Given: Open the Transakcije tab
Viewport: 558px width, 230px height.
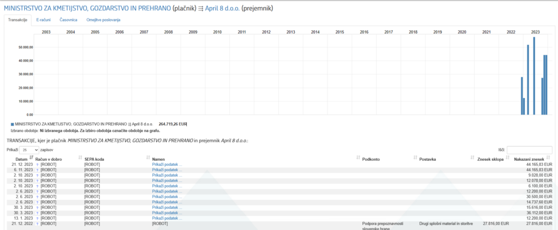Looking at the screenshot, I should [x=18, y=20].
